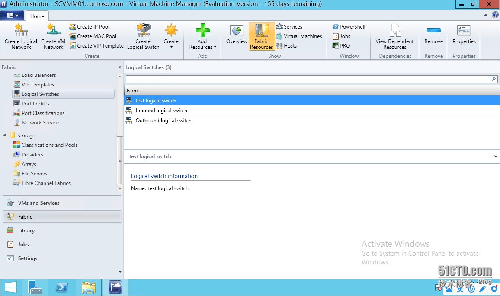500x296 pixels.
Task: Show Virtual Machines in ribbon
Action: click(x=299, y=36)
